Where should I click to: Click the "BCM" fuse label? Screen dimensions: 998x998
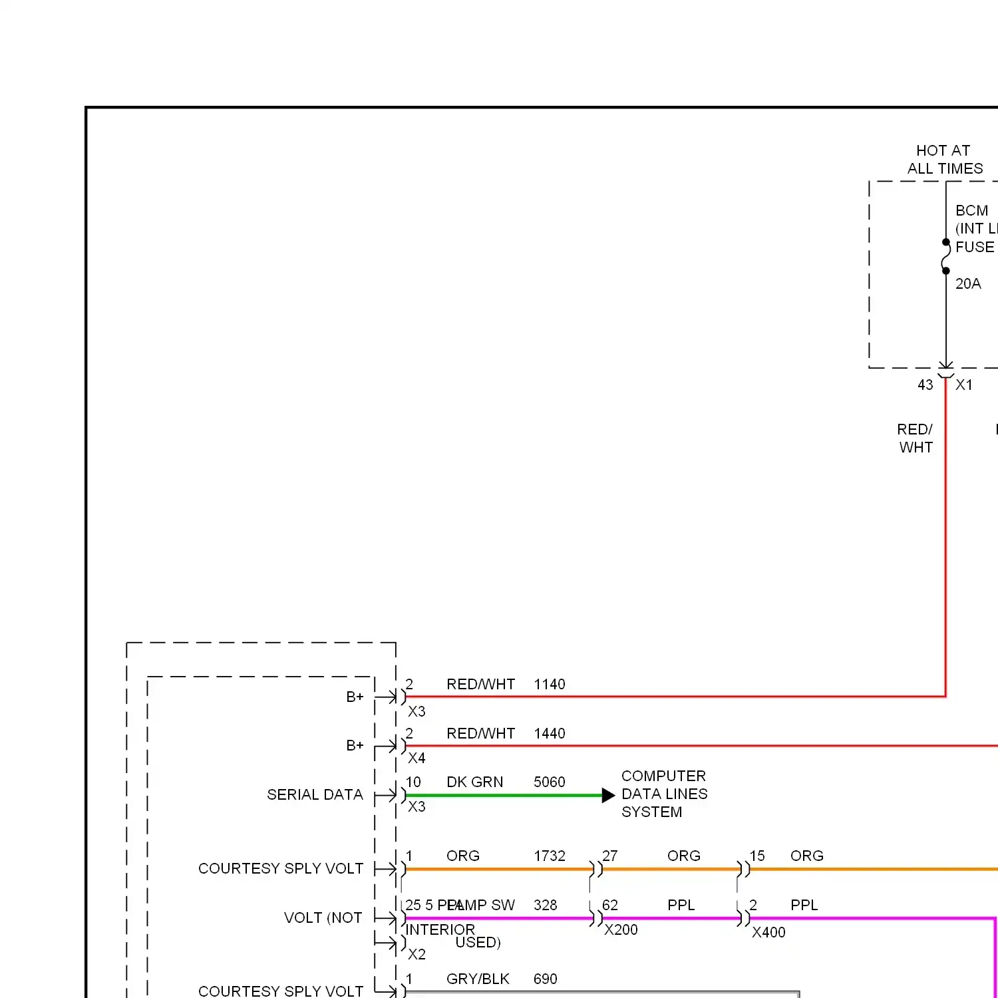[971, 210]
